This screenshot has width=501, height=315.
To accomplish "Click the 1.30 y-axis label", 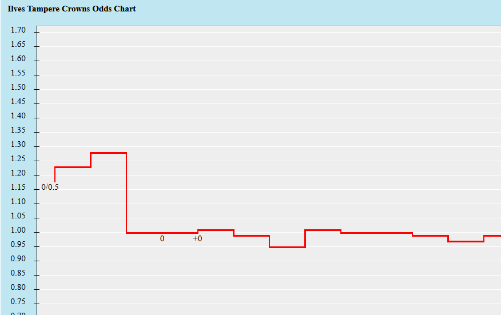I will (18, 145).
